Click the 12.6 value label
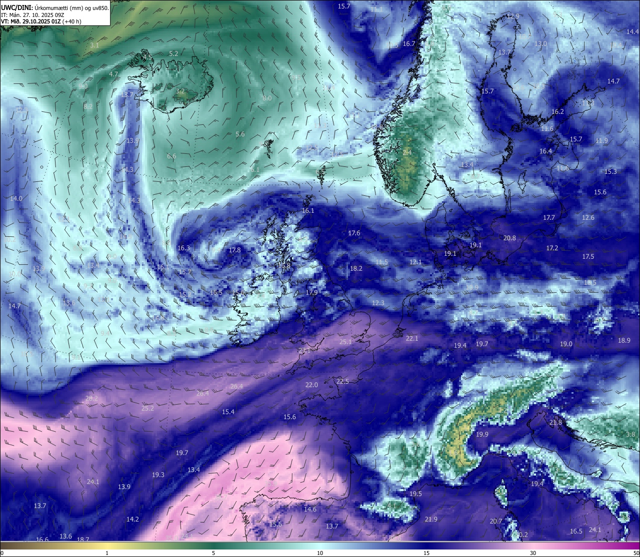 pos(588,218)
